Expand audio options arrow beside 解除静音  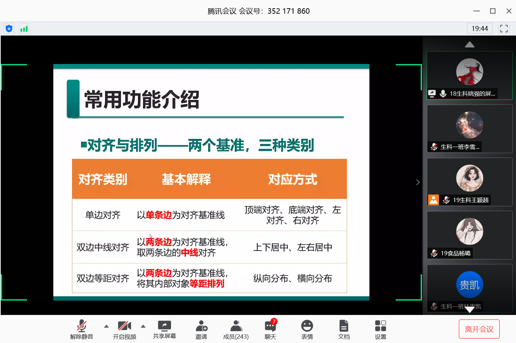106,326
